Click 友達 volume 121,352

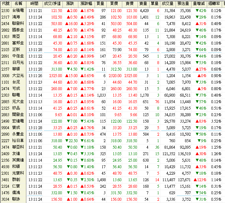click(169, 154)
